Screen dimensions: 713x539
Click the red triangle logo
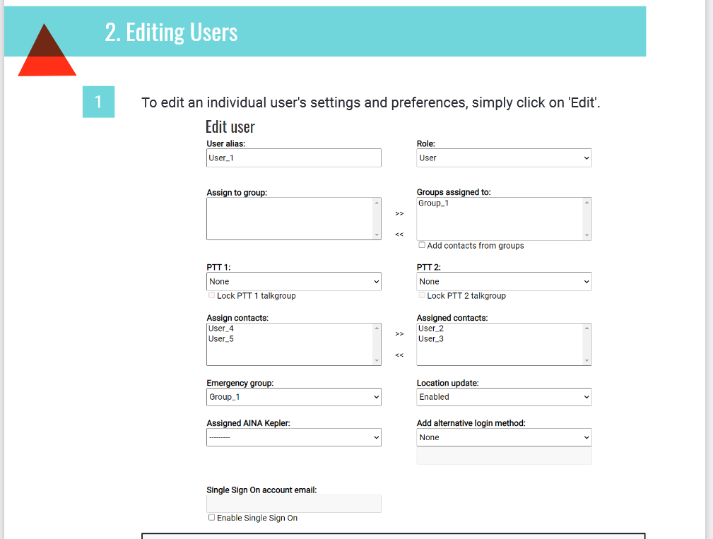pos(47,53)
